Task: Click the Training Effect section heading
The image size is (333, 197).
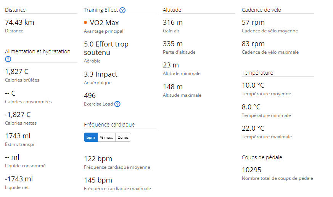Action: tap(101, 10)
